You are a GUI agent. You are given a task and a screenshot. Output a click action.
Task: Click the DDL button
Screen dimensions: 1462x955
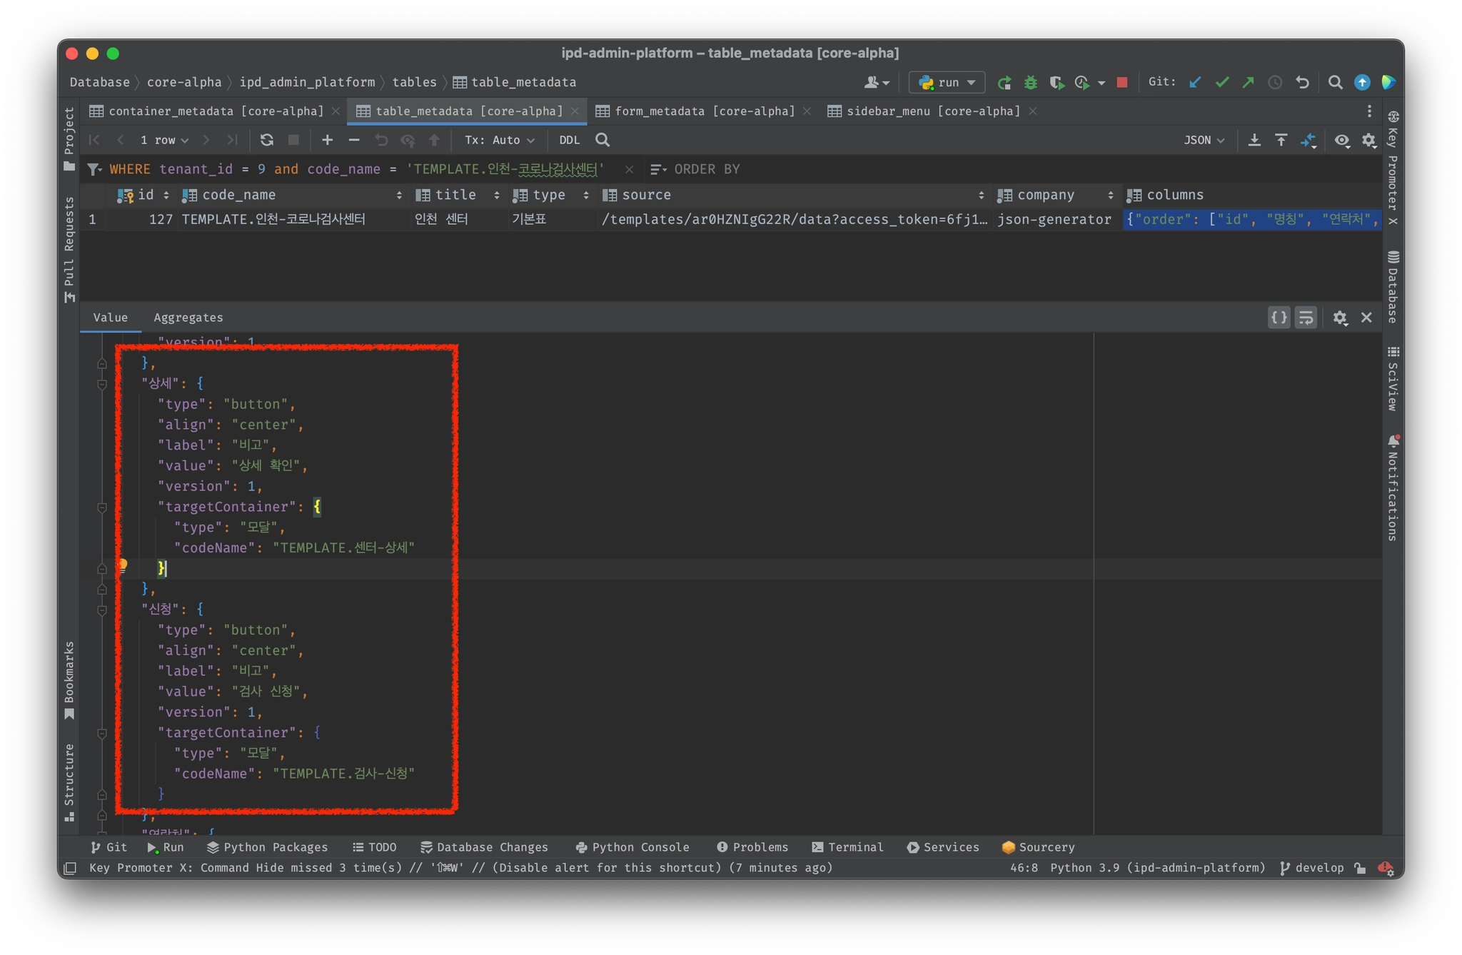569,140
